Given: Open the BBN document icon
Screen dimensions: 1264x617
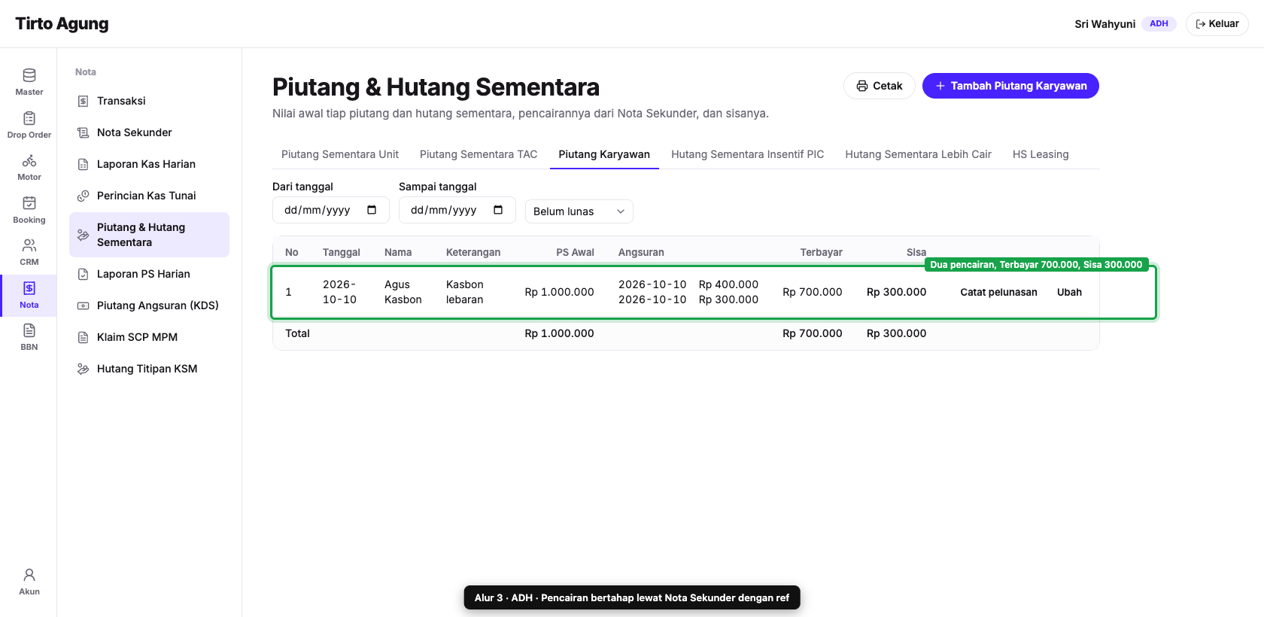Looking at the screenshot, I should click(x=29, y=330).
